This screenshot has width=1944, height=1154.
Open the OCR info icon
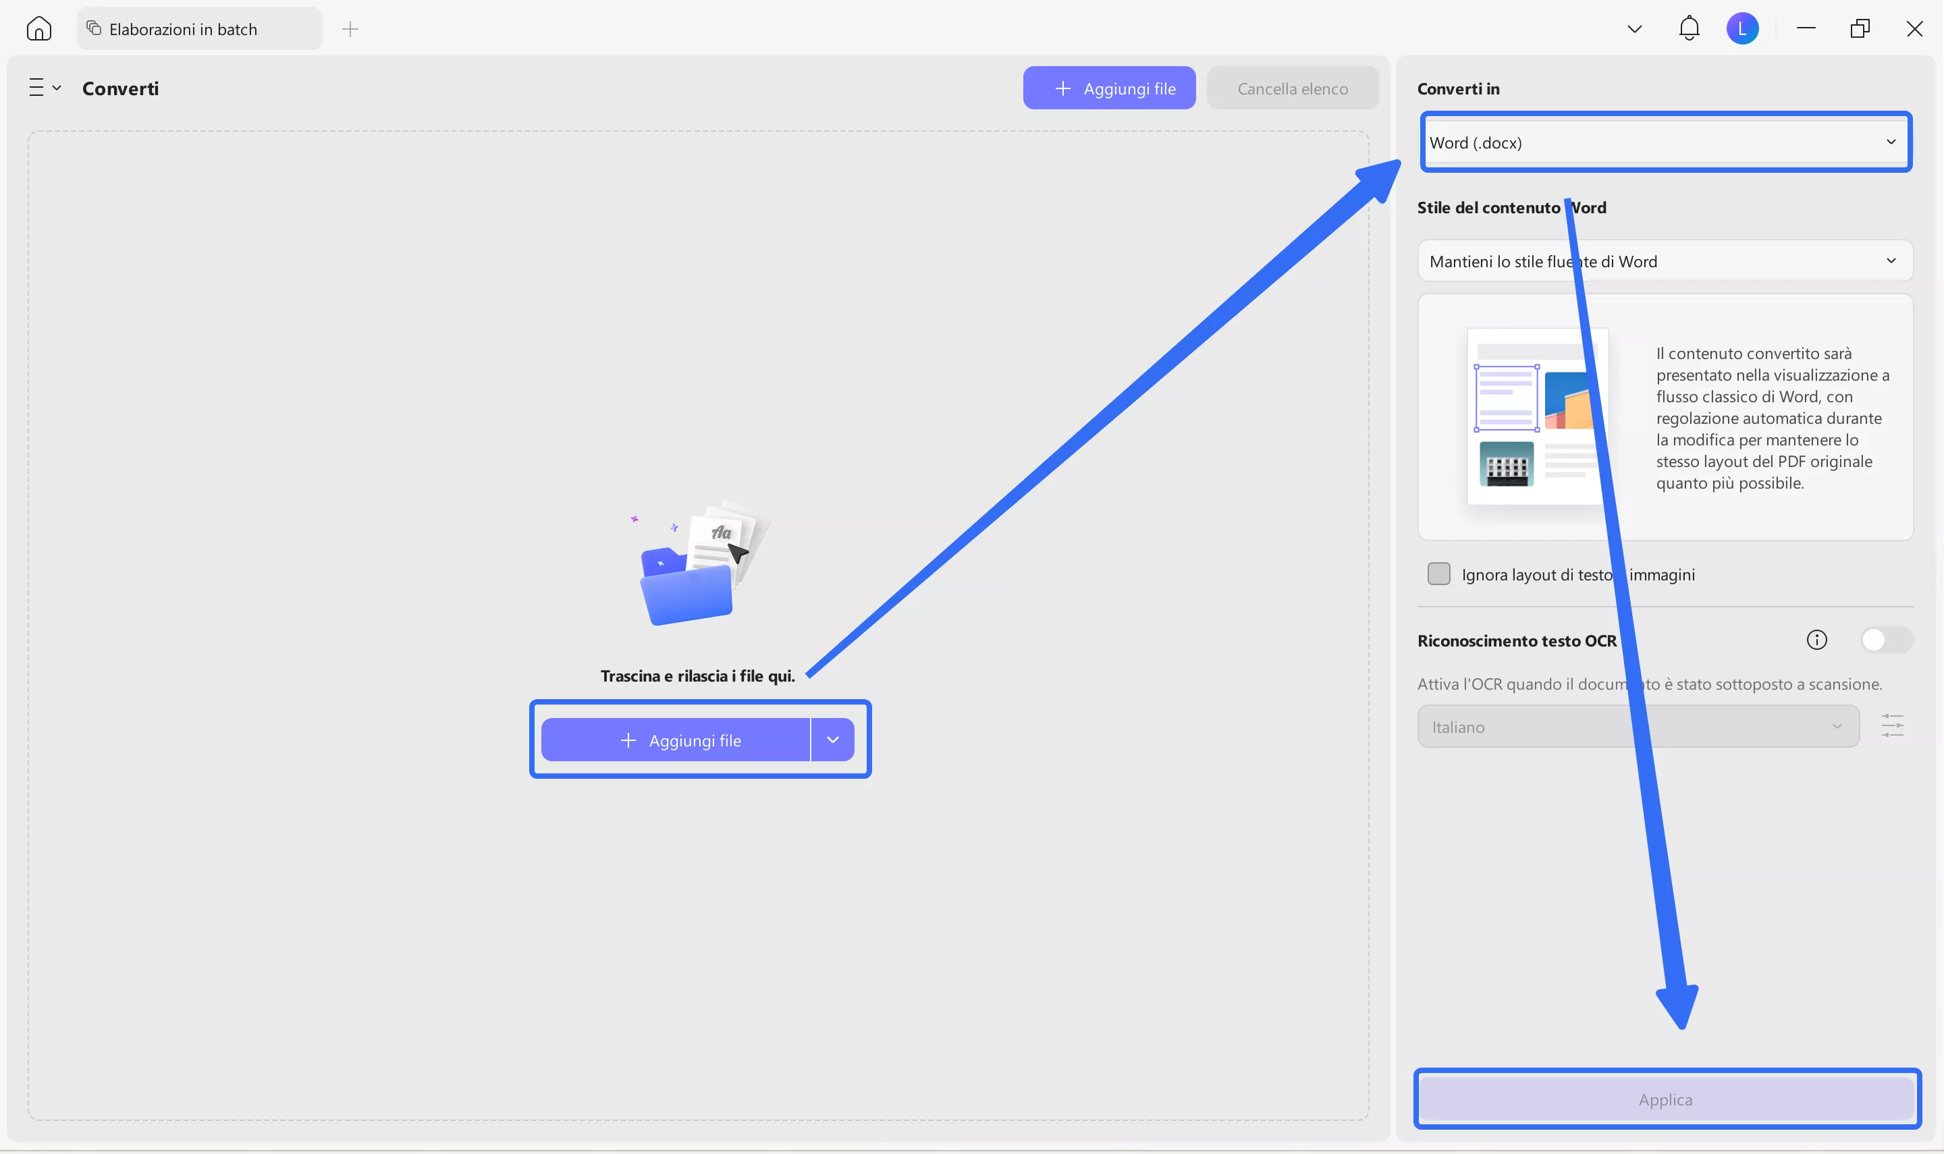pyautogui.click(x=1816, y=640)
